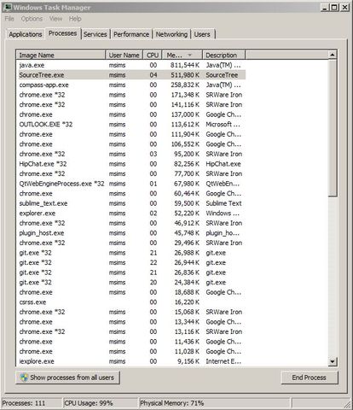Image resolution: width=353 pixels, height=410 pixels.
Task: Select the SourceTree.exe process row
Action: 130,75
